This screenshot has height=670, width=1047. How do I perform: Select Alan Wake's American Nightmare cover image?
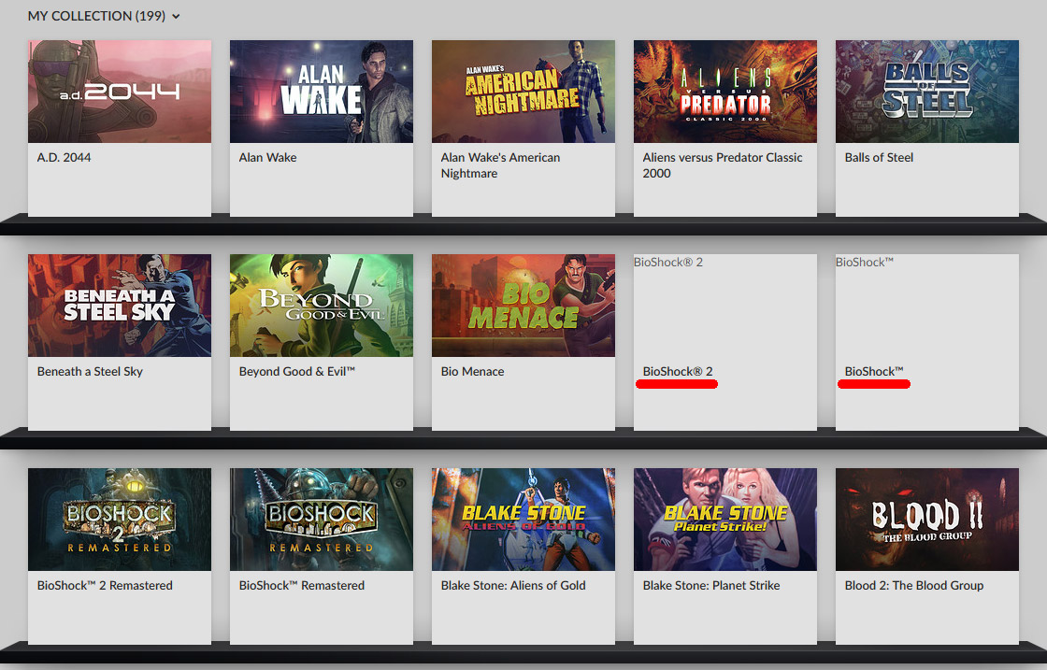point(523,92)
